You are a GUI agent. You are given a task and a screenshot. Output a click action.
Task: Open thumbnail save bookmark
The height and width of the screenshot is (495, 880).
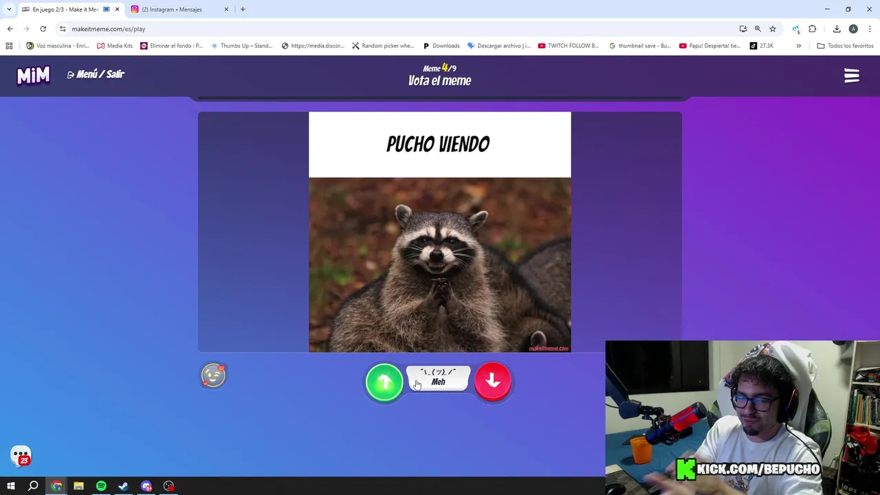640,46
